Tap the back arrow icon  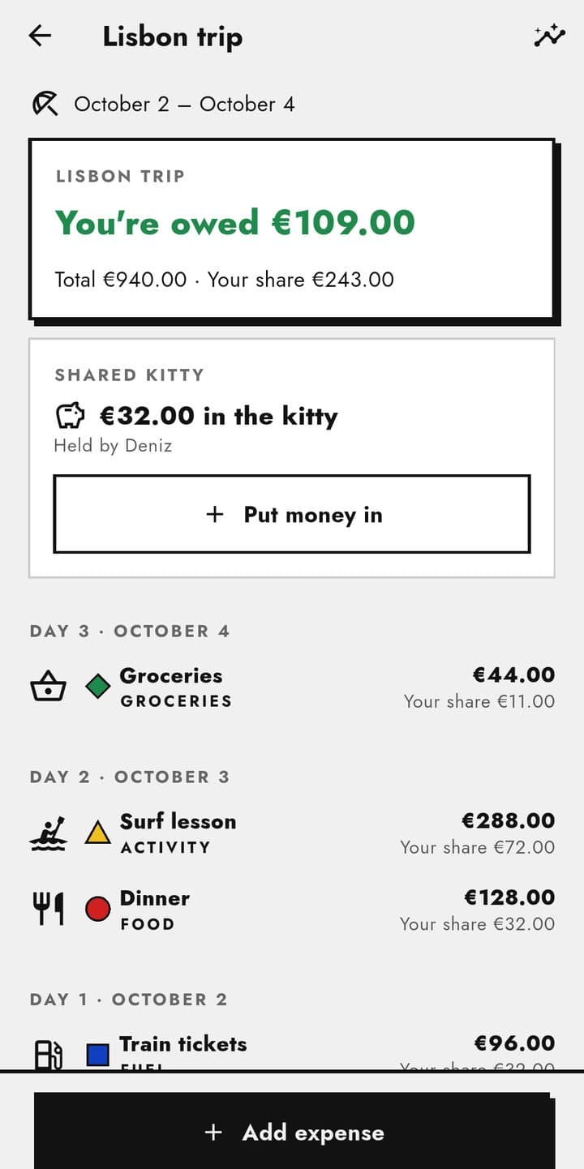(40, 36)
